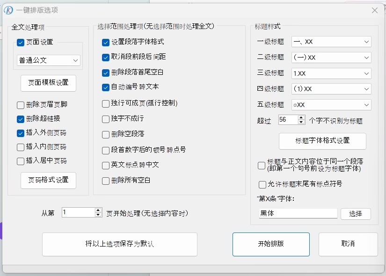Close the 一键排版选项 dialog
The height and width of the screenshot is (276, 386).
pyautogui.click(x=374, y=10)
